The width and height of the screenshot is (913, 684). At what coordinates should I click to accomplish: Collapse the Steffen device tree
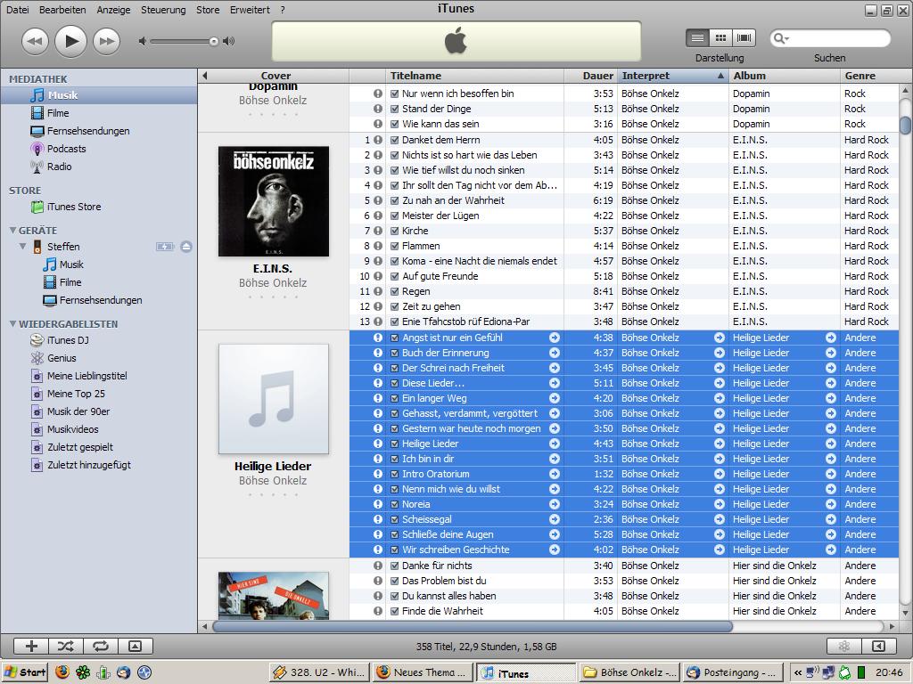(22, 247)
